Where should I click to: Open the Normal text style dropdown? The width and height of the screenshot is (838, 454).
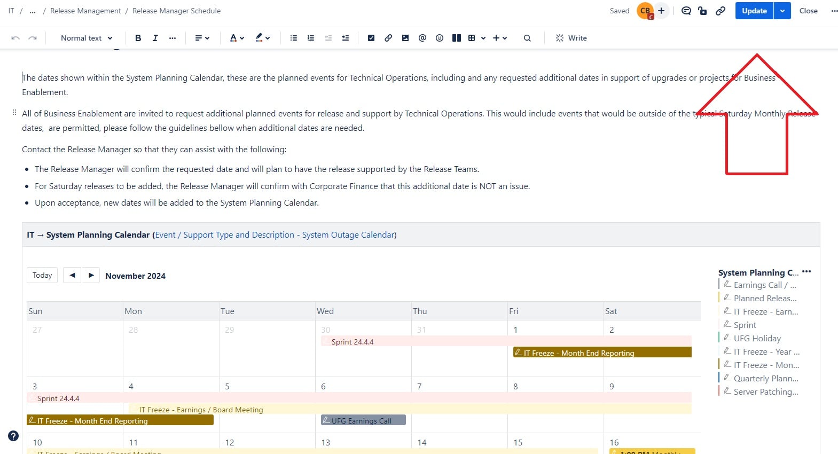(x=87, y=38)
